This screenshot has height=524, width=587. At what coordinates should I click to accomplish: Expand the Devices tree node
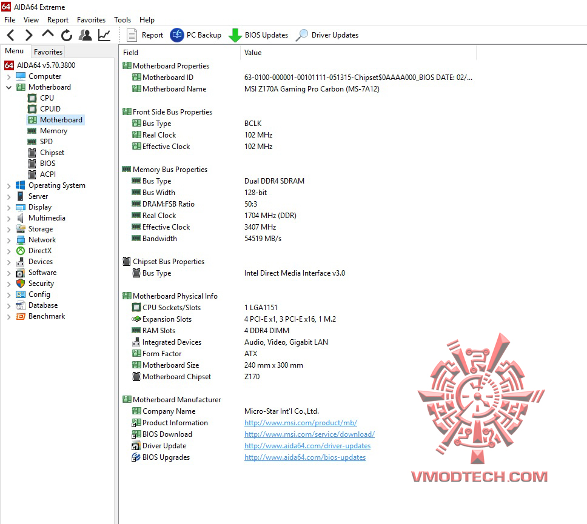[x=9, y=262]
